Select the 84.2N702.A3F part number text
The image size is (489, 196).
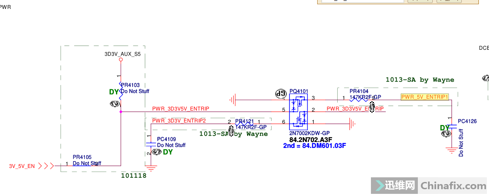click(311, 139)
